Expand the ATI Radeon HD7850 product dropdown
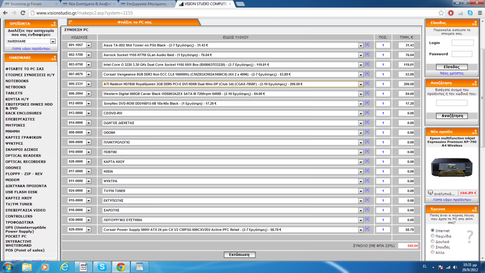 click(x=361, y=84)
